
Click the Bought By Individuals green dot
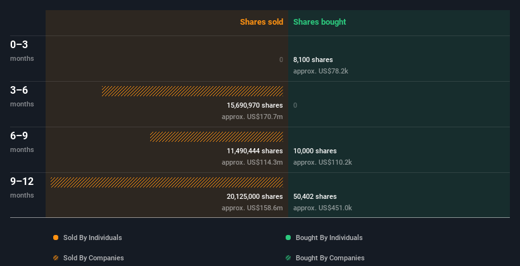pyautogui.click(x=288, y=237)
